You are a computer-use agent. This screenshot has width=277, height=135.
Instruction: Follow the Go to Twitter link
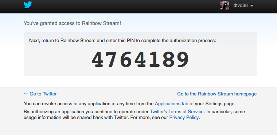(40, 94)
